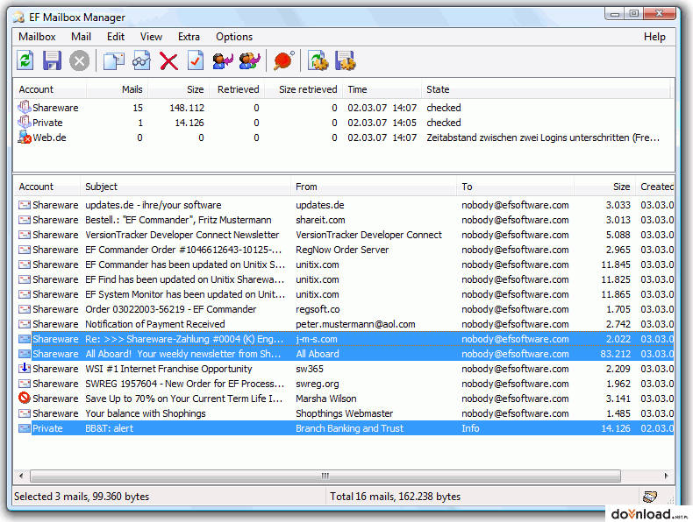Image resolution: width=693 pixels, height=522 pixels.
Task: Click 'Selected 3 mails, 99.360 bytes' status text
Action: [82, 497]
